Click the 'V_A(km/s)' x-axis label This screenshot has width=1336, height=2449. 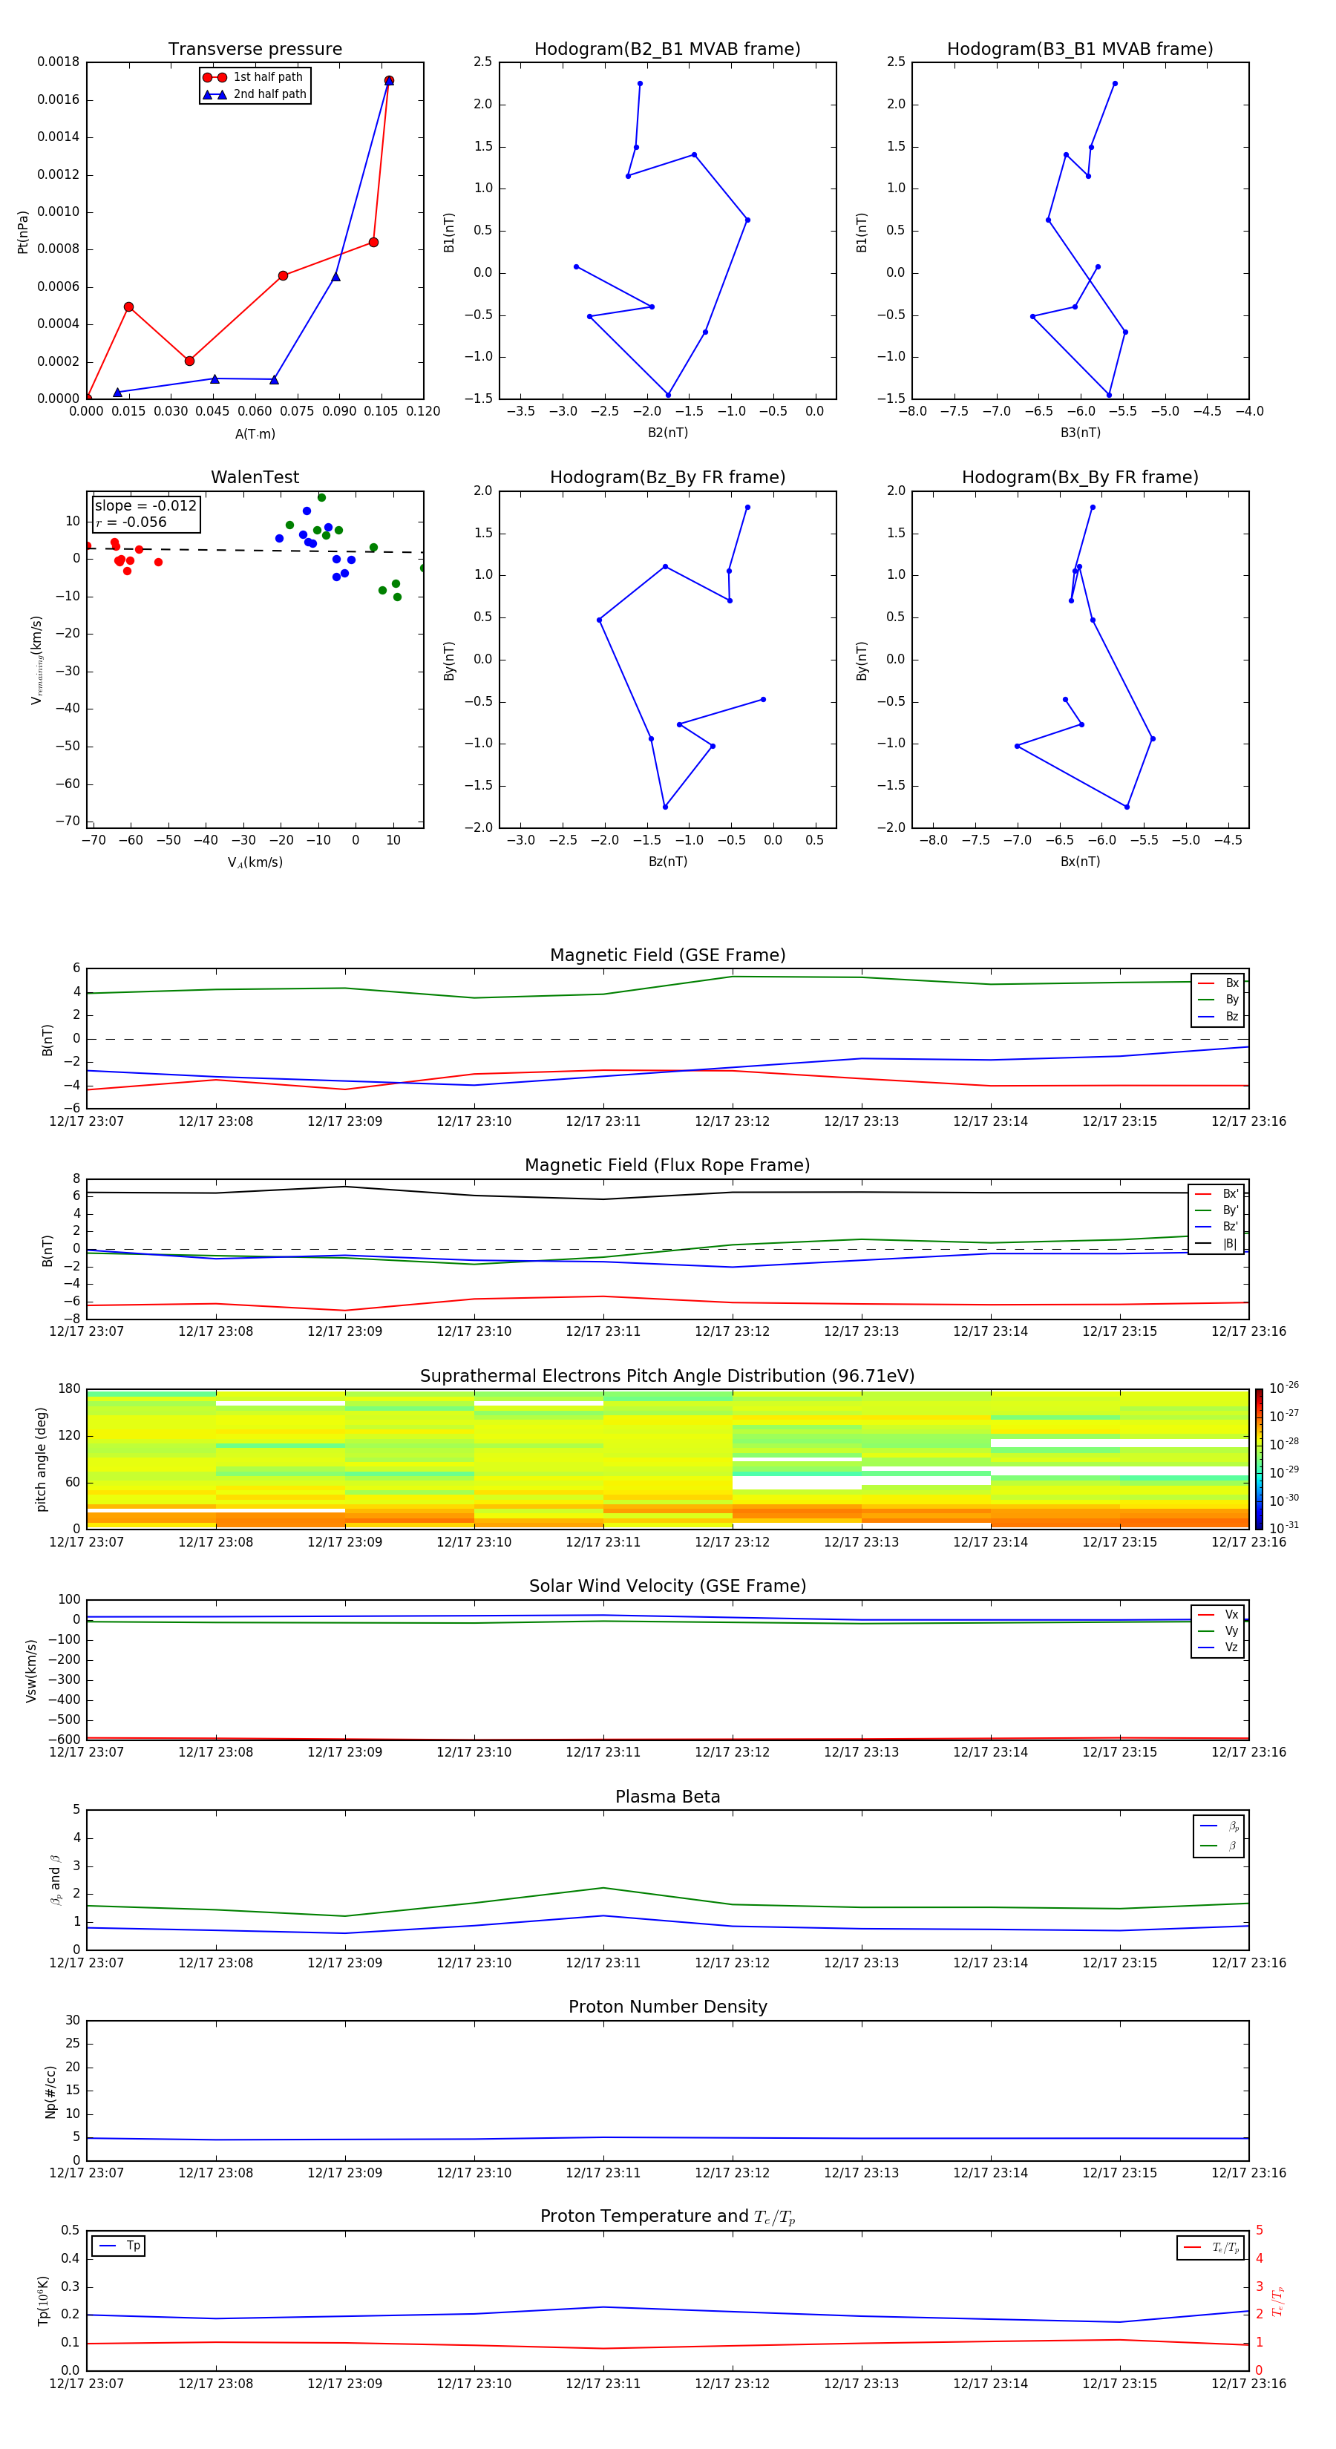(255, 862)
